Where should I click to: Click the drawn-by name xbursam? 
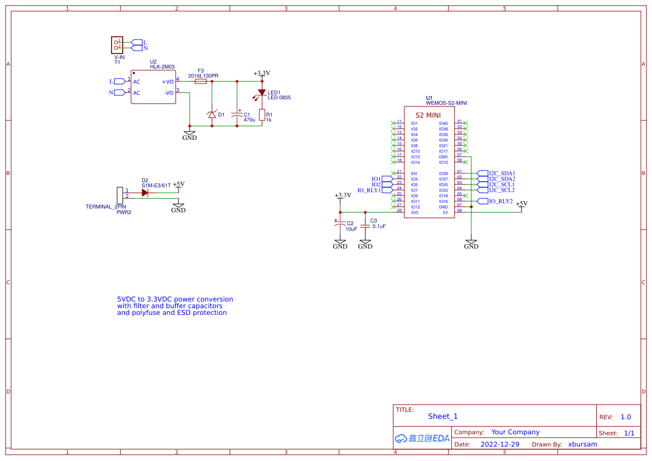click(582, 444)
